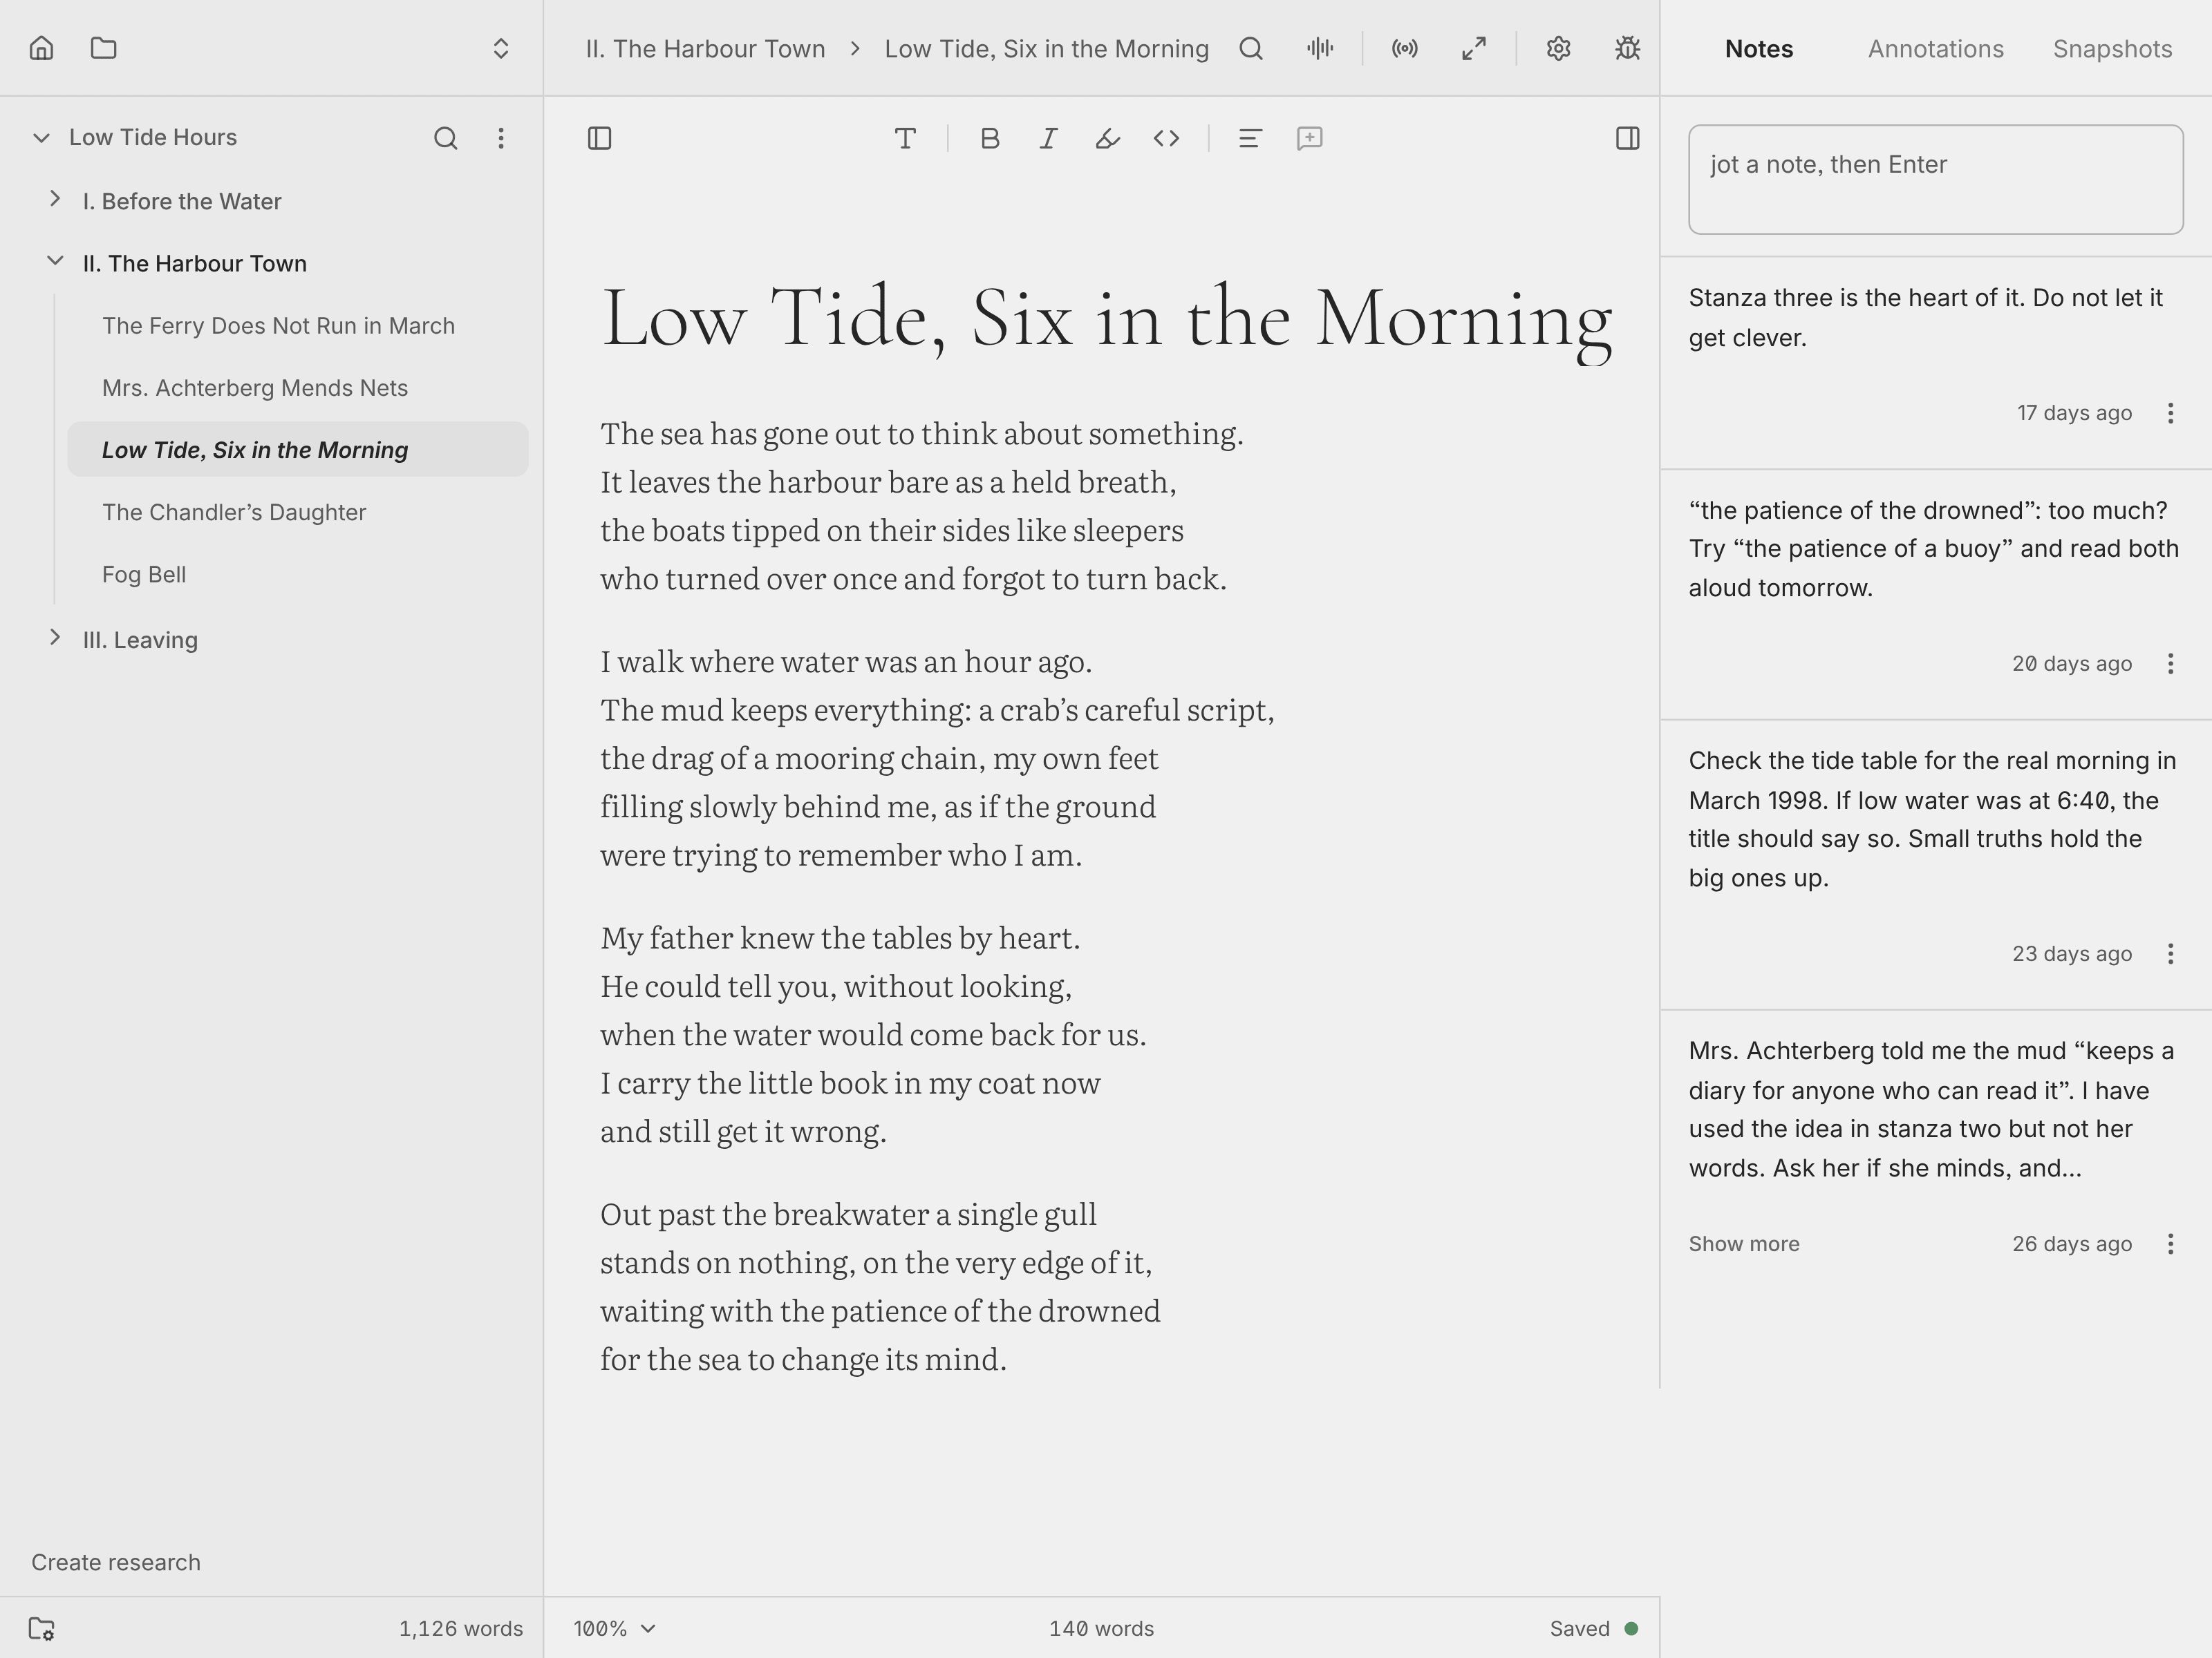Image resolution: width=2212 pixels, height=1658 pixels.
Task: Open the patience of the drowned note
Action: pyautogui.click(x=1935, y=549)
